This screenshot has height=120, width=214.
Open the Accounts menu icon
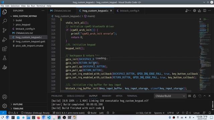4,97
